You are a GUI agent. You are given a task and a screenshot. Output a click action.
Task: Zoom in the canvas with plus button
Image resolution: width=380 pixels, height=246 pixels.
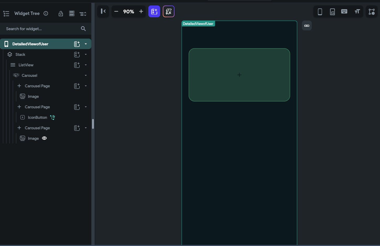141,11
